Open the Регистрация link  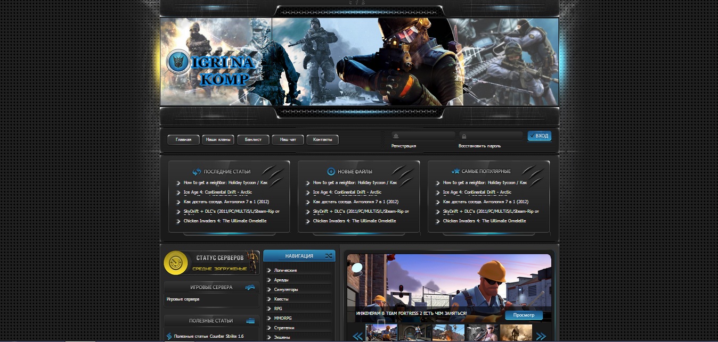(404, 146)
